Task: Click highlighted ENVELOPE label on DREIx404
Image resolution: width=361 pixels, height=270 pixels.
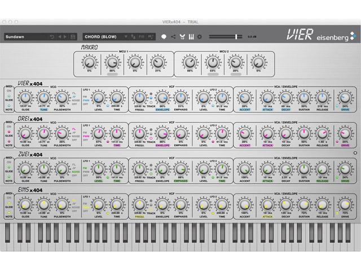Action: 162,145
